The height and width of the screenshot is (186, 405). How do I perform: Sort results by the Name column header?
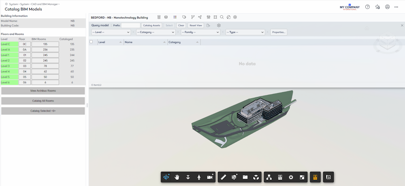pos(145,42)
